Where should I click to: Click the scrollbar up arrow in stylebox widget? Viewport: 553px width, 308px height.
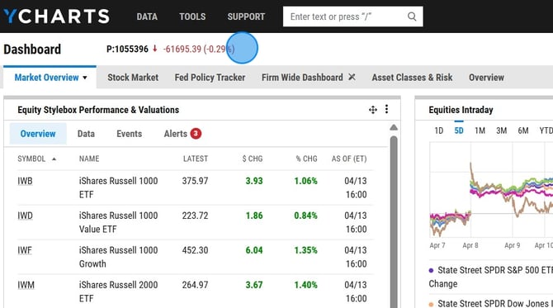[x=394, y=127]
